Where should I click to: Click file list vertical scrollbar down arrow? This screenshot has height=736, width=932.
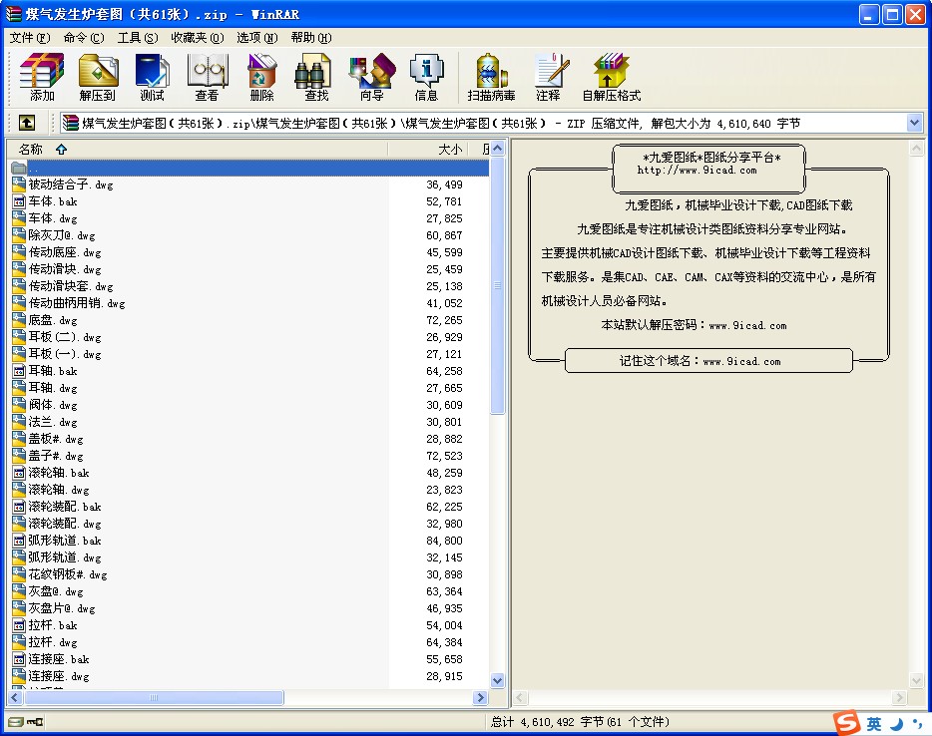pyautogui.click(x=498, y=681)
